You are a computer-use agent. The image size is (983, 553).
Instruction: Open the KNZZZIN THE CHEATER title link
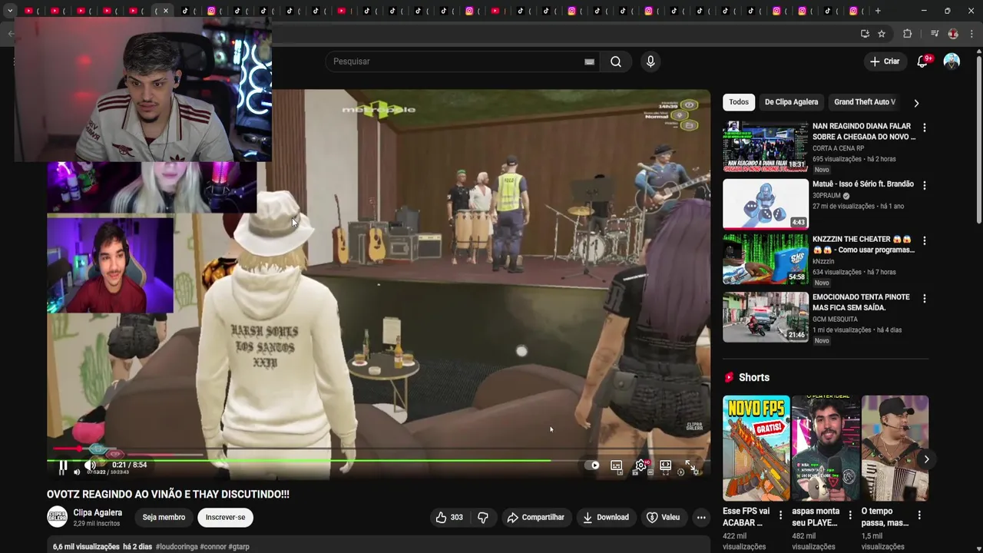tap(863, 244)
